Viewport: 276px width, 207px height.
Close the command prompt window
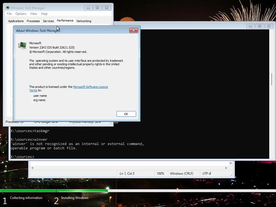[x=269, y=26]
